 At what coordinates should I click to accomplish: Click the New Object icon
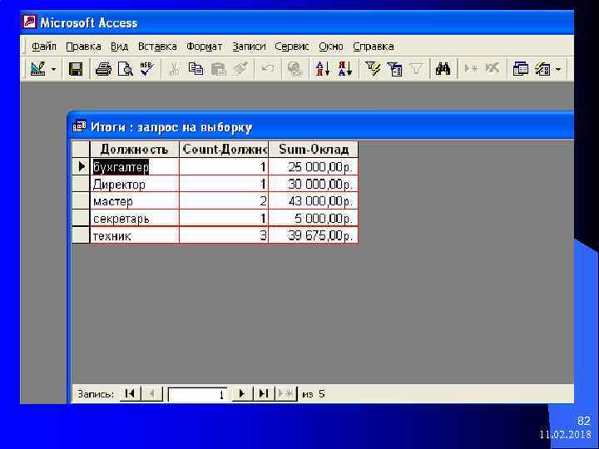(x=542, y=69)
